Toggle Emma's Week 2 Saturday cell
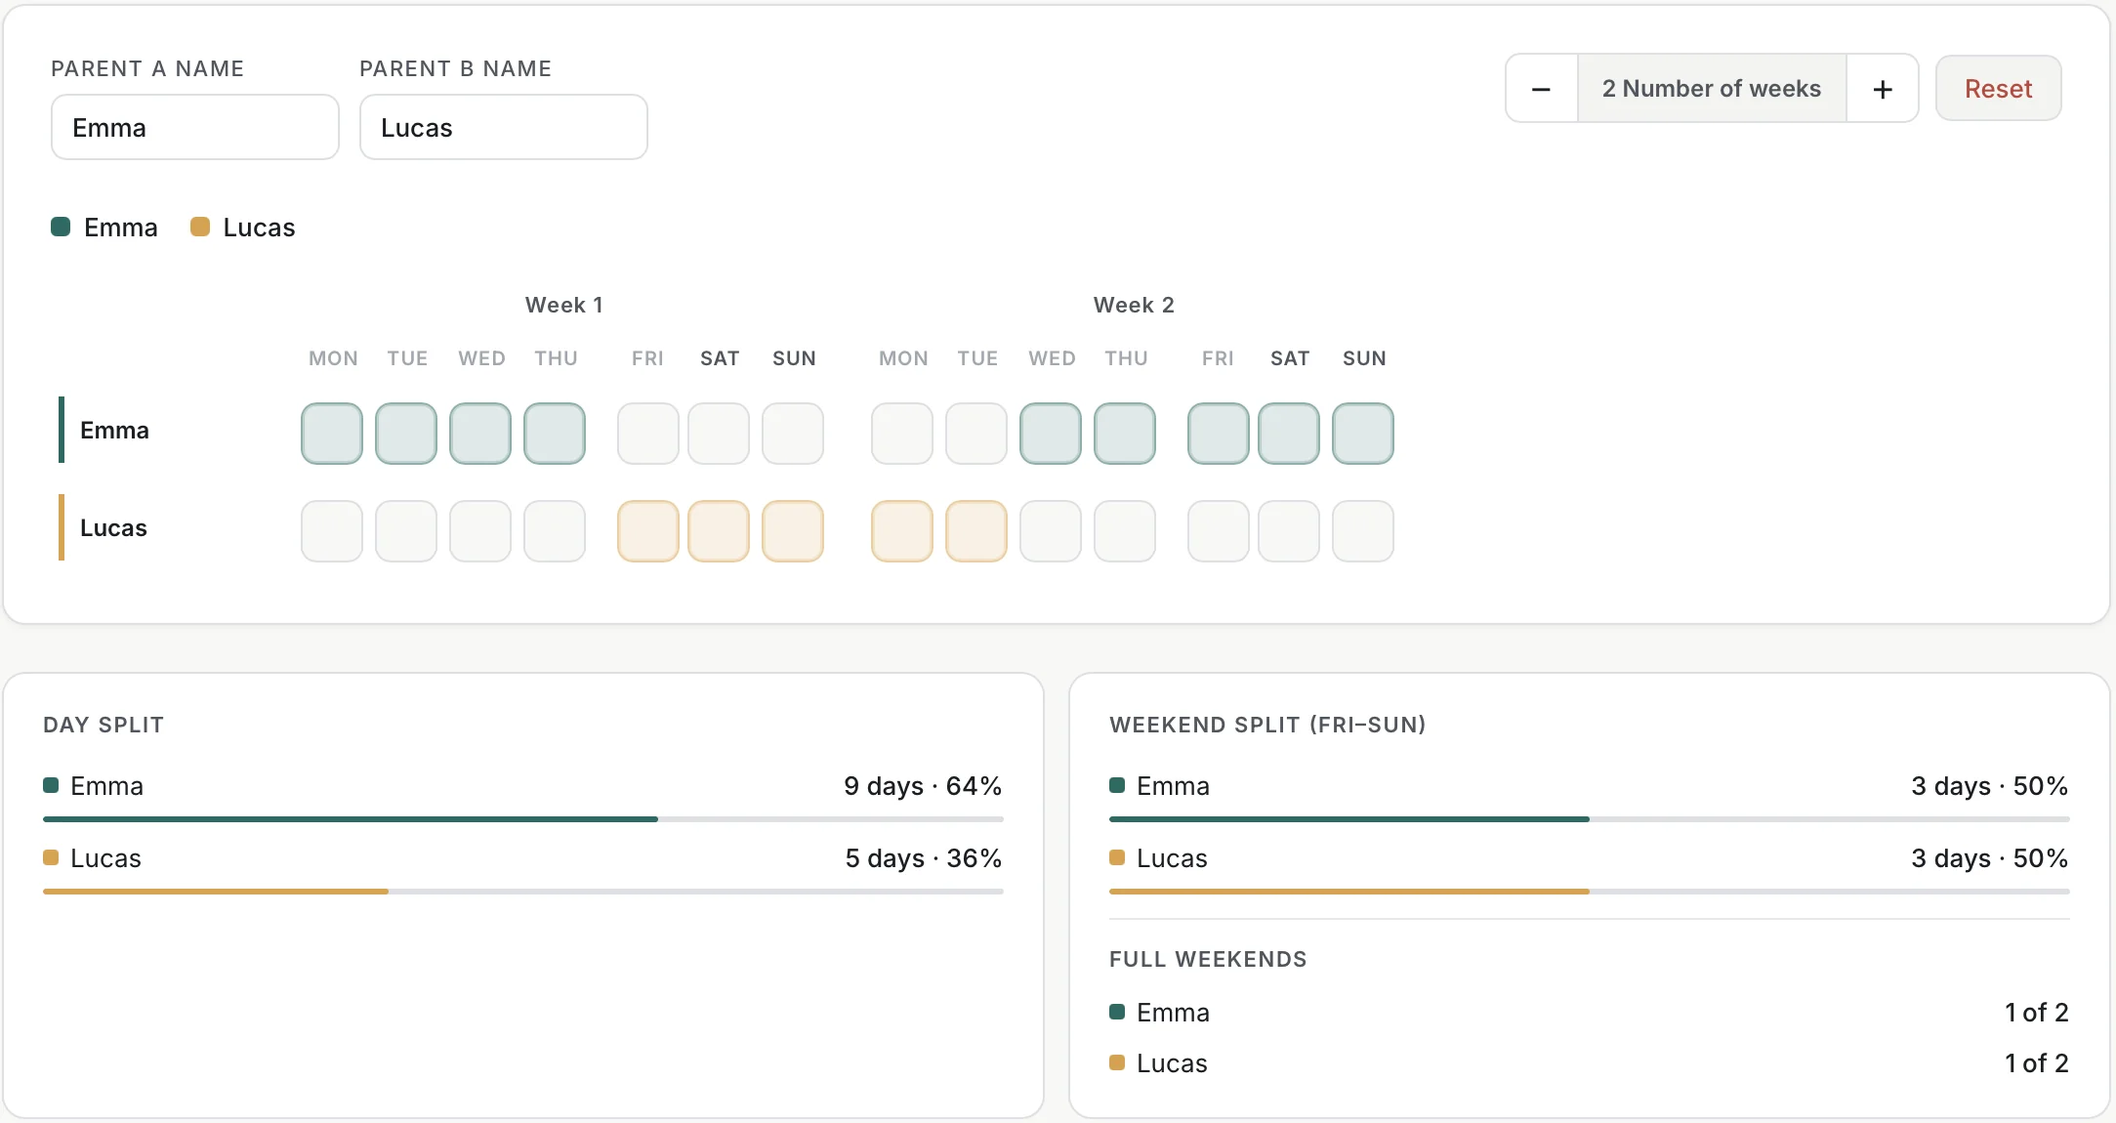This screenshot has height=1123, width=2116. pos(1289,434)
